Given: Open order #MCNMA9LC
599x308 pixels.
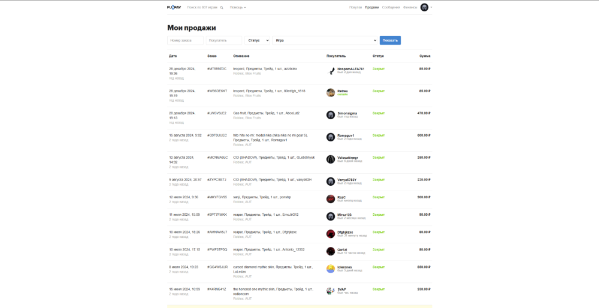Looking at the screenshot, I should point(217,158).
